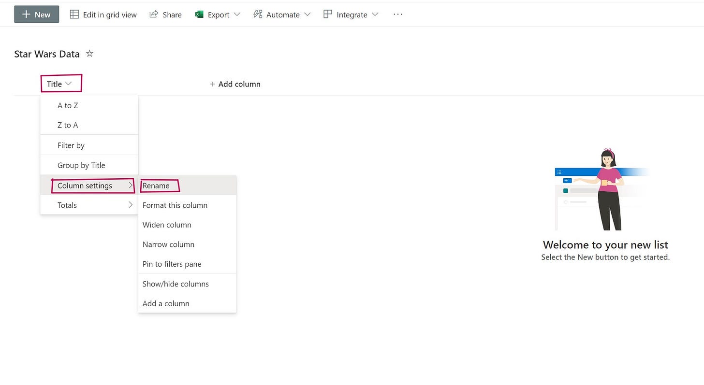Open the Column settings submenu
The width and height of the screenshot is (704, 385).
point(89,185)
